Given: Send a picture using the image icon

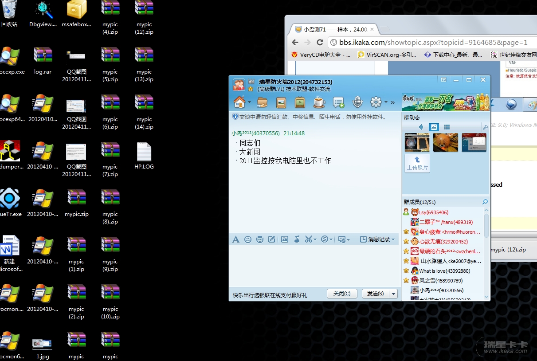Looking at the screenshot, I should tap(285, 239).
